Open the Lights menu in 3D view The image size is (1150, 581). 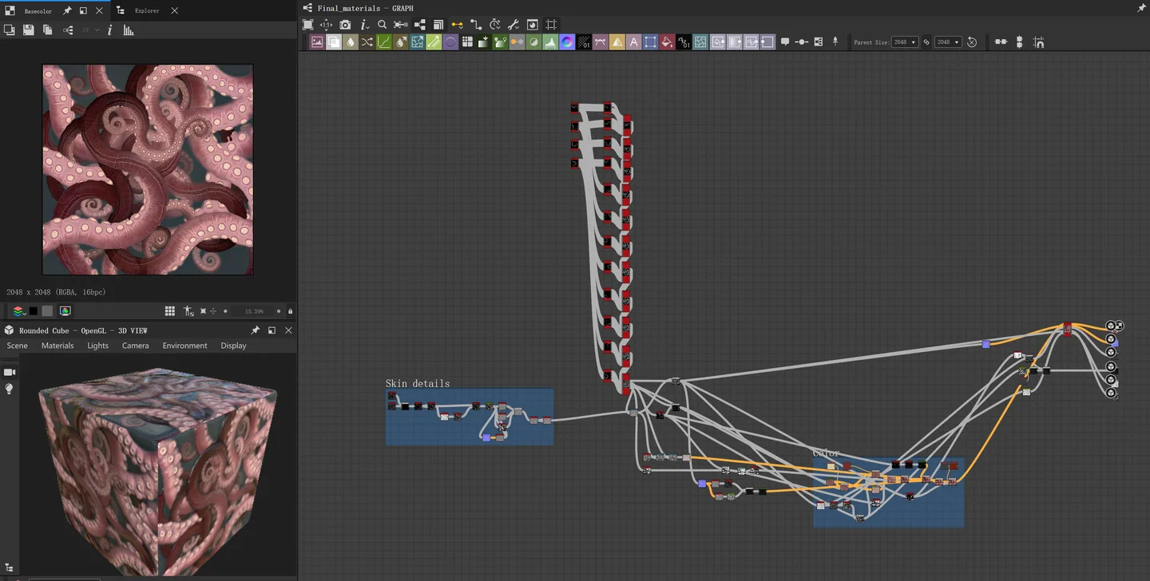pos(97,346)
